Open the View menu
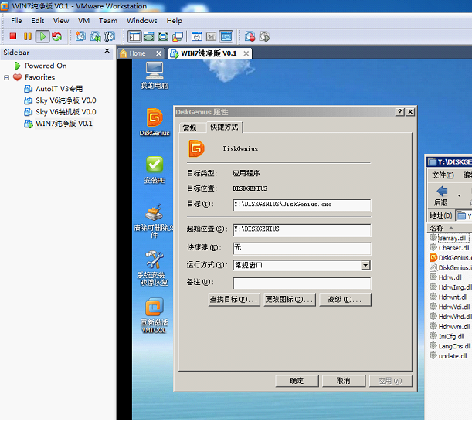Viewport: 472px width, 421px height. (x=61, y=20)
